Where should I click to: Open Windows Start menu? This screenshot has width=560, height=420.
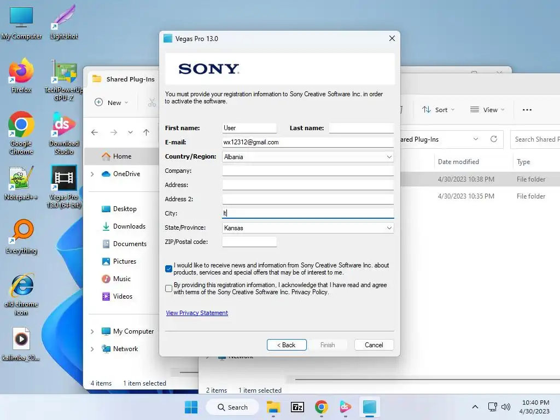tap(191, 407)
